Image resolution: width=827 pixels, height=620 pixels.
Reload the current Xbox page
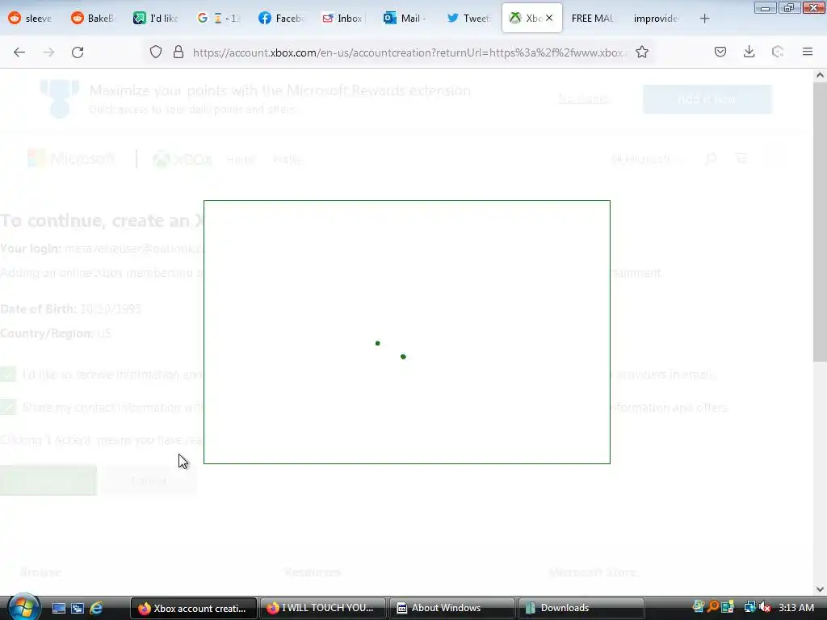coord(78,52)
